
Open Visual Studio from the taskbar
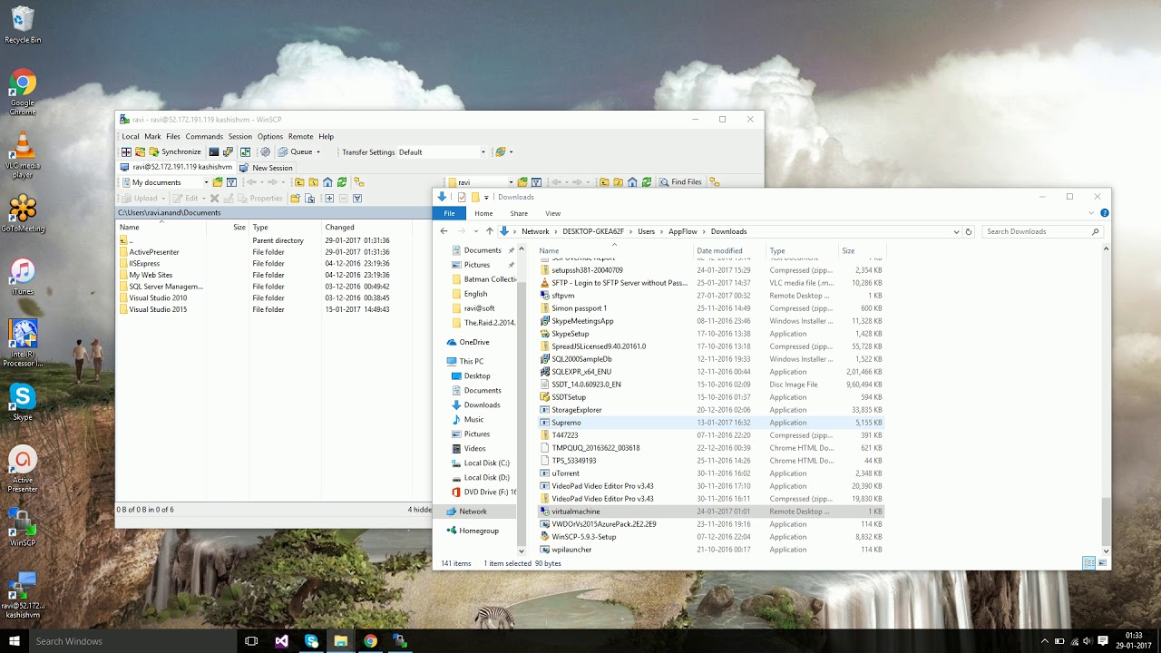pos(282,641)
